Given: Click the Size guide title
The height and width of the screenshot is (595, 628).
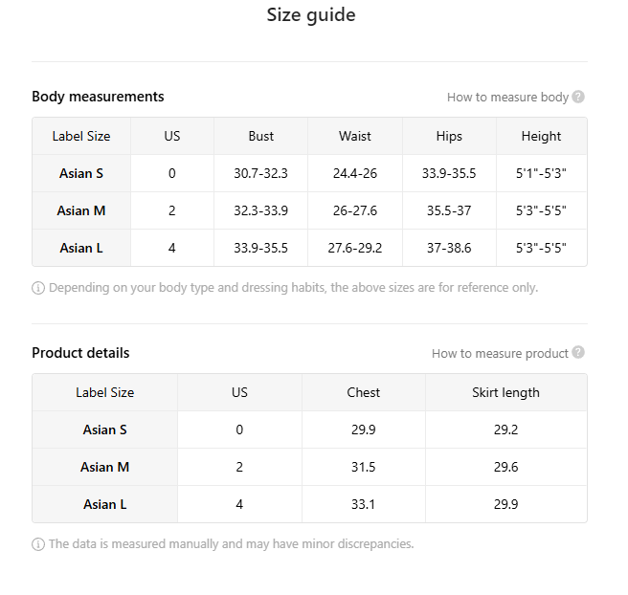Looking at the screenshot, I should pos(311,15).
